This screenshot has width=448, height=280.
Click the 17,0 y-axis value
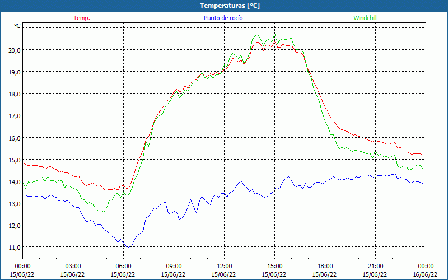(15, 116)
